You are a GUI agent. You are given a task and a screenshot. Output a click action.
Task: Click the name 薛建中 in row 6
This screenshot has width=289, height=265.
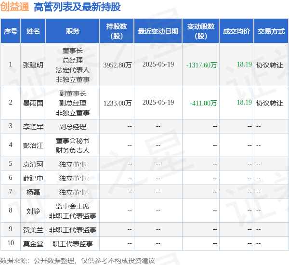(x=33, y=178)
